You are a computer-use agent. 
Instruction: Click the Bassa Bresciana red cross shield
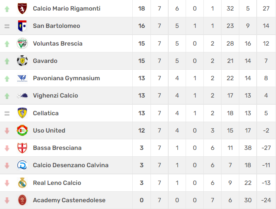[22, 148]
